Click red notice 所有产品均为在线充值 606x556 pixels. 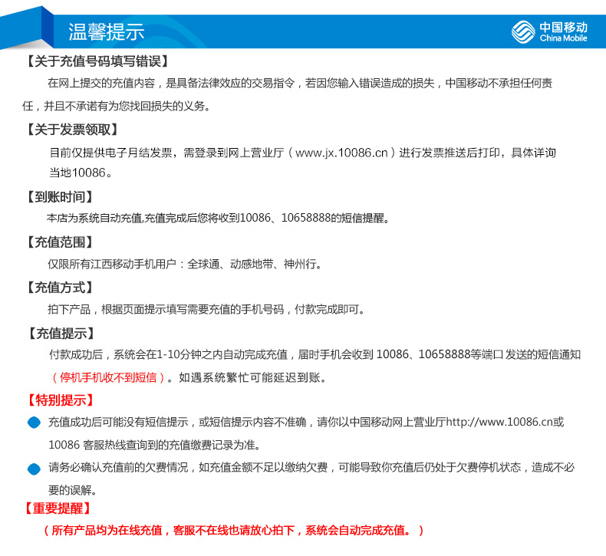coord(233,530)
